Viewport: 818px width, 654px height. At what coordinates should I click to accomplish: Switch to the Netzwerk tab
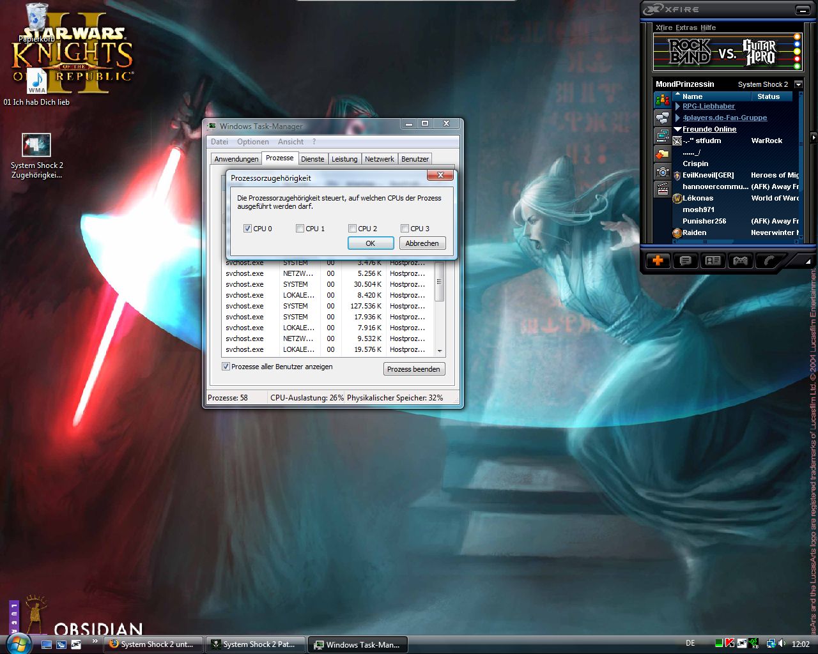point(380,159)
